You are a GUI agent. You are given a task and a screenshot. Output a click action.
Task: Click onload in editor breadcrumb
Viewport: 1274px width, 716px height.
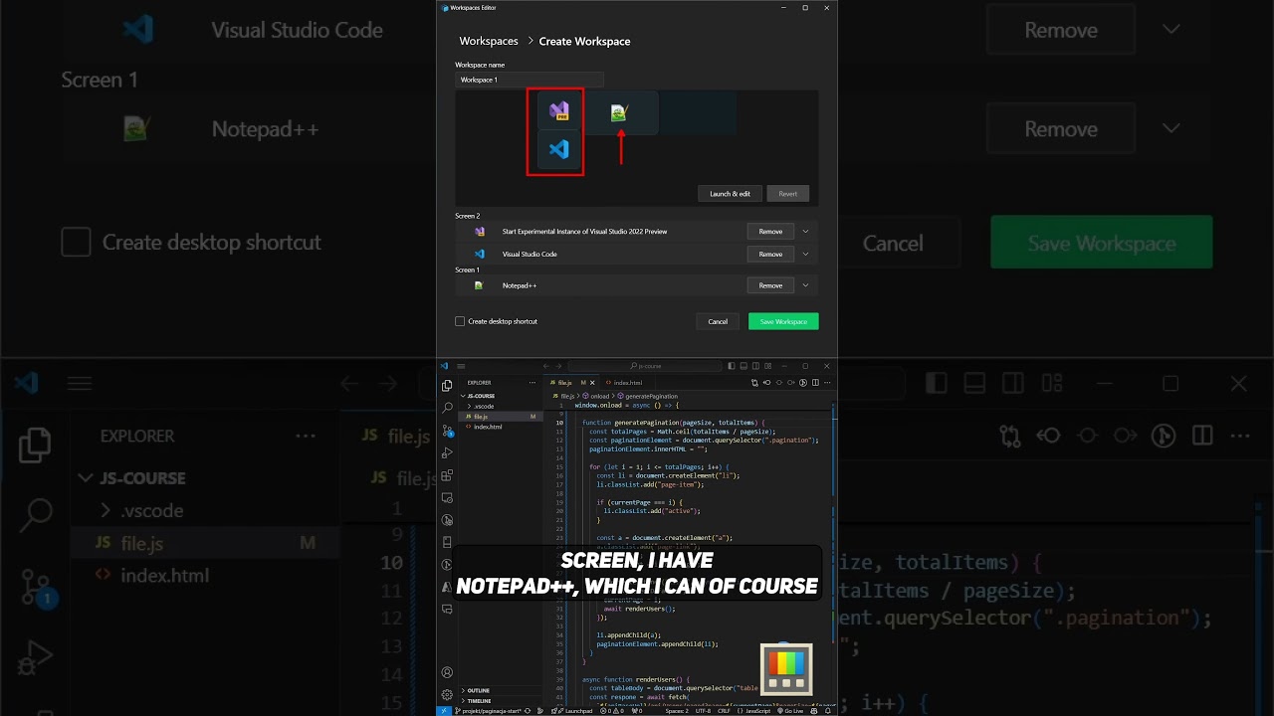pos(600,396)
